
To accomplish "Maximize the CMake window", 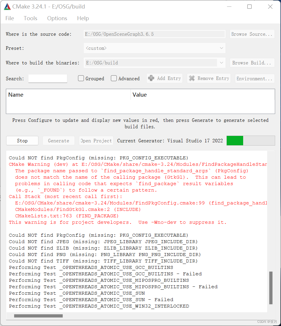I will 249,7.
